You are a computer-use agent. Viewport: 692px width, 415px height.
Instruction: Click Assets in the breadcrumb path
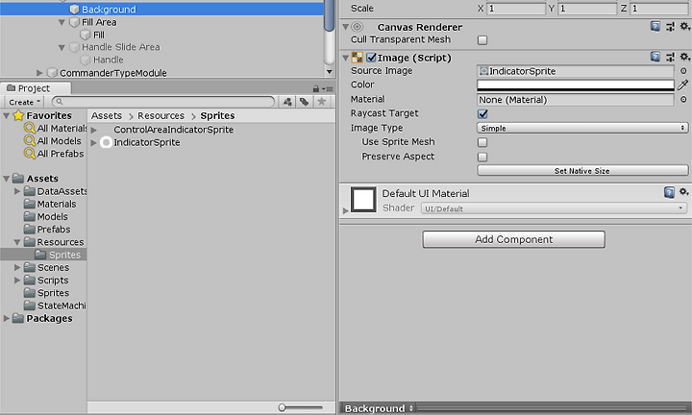(x=107, y=115)
